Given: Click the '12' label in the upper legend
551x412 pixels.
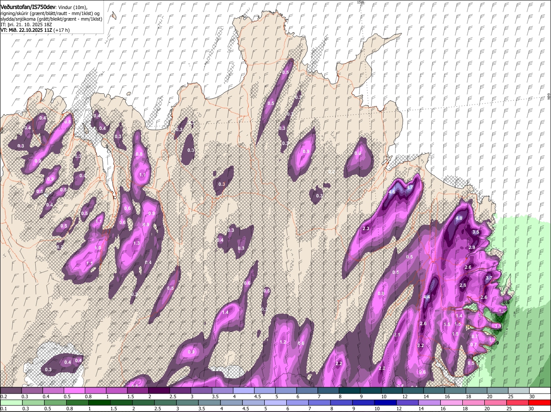Looking at the screenshot, I should [405, 397].
